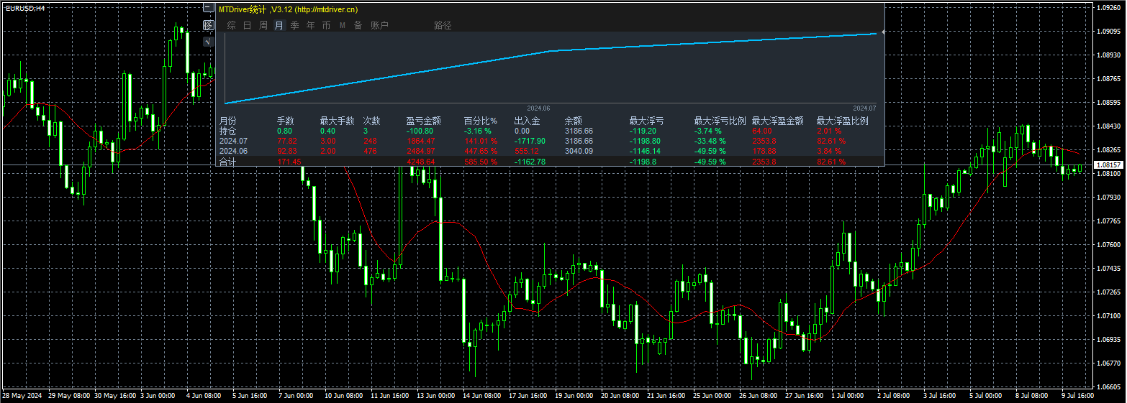Viewport: 1127px width, 403px height.
Task: Open the M tab
Action: pos(342,25)
